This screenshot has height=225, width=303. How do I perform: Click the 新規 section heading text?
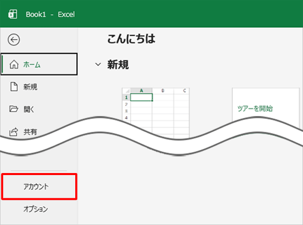[x=118, y=65]
